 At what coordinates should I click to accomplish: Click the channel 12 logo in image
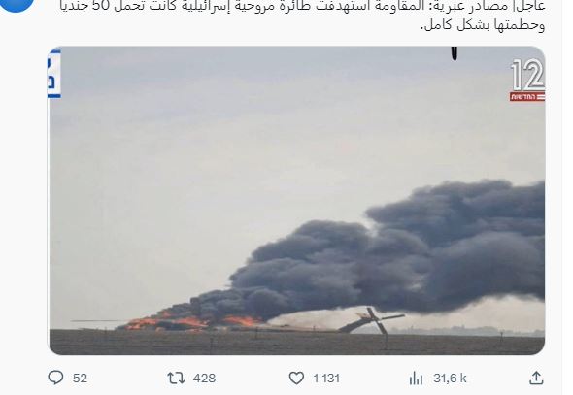click(527, 75)
